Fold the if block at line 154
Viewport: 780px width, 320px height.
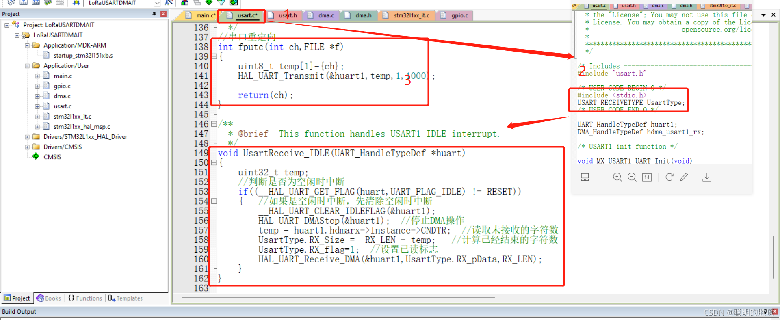214,201
